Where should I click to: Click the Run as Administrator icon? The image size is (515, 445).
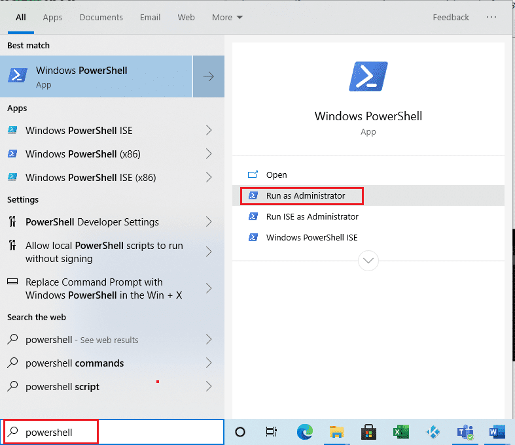click(253, 195)
